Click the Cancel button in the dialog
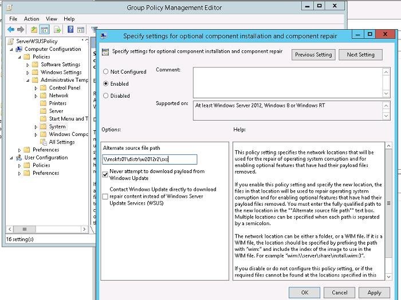 (339, 293)
